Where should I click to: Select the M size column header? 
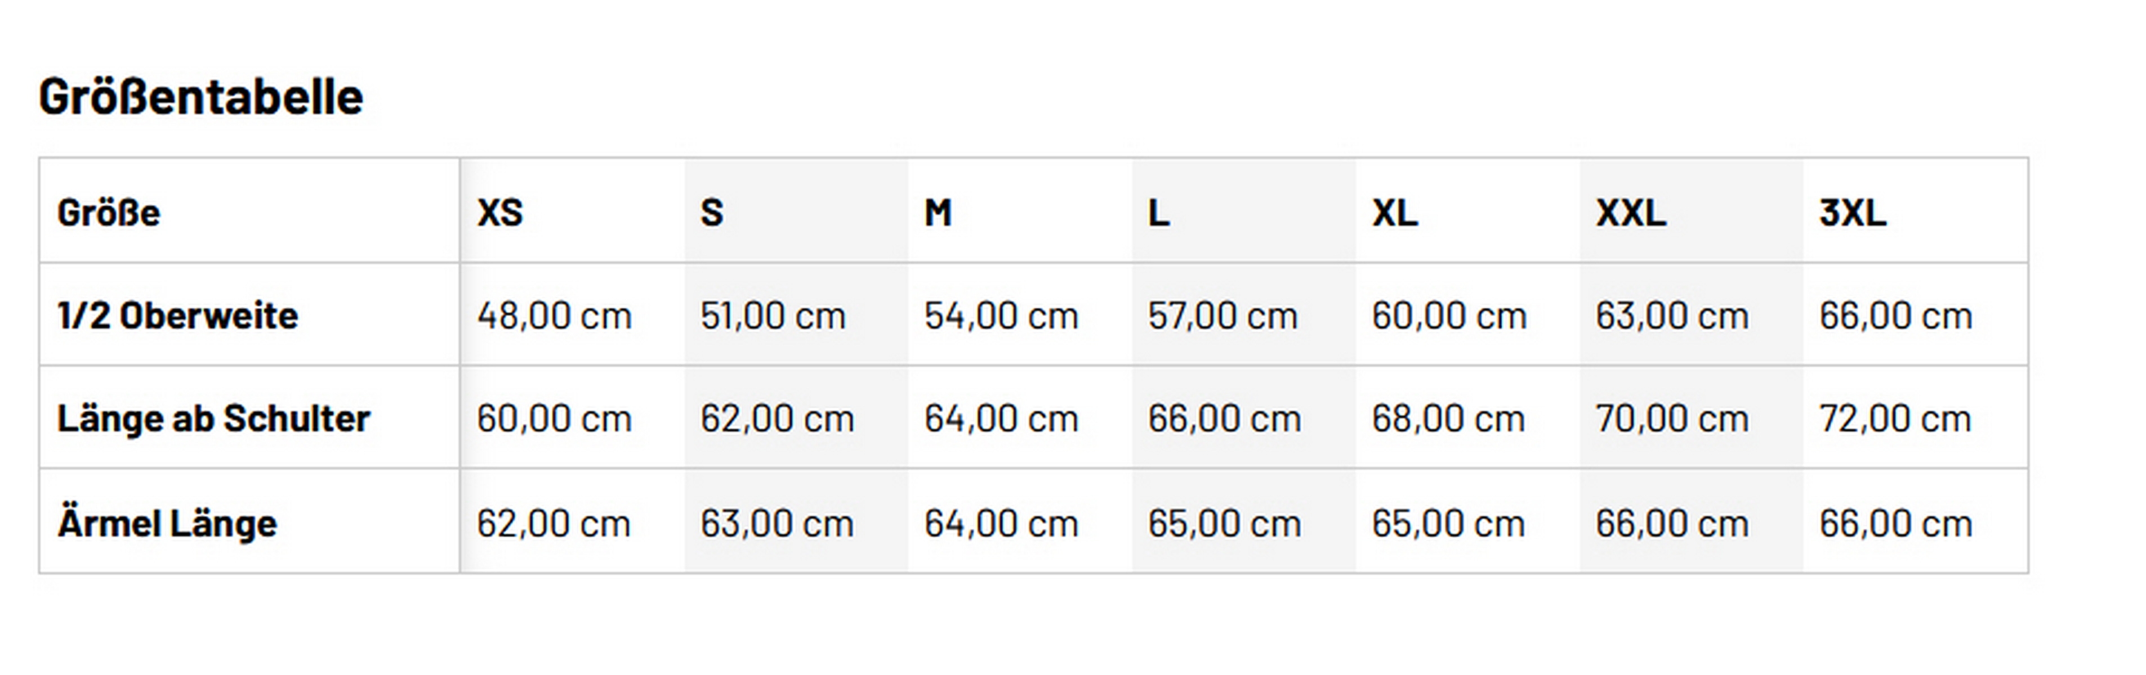point(937,213)
